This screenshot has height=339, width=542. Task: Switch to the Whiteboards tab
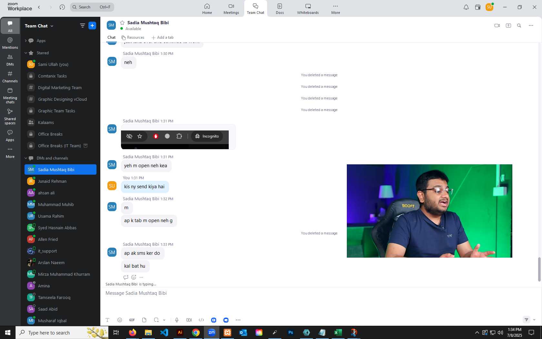308,9
